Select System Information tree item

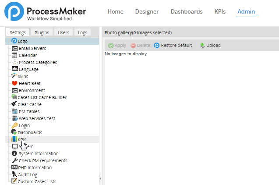pyautogui.click(x=38, y=153)
